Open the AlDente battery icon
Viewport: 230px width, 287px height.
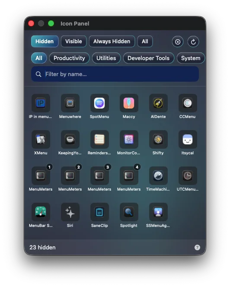[158, 103]
